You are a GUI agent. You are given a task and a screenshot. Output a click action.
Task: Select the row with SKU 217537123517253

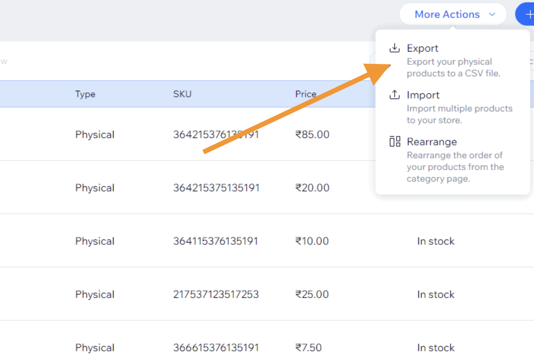pyautogui.click(x=216, y=294)
